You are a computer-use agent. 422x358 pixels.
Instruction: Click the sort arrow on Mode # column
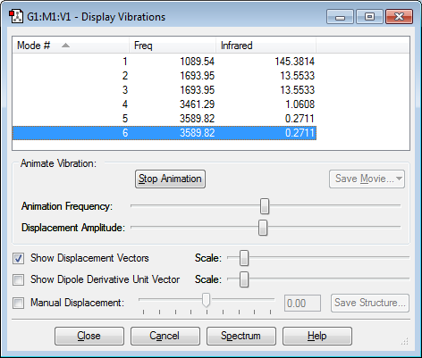tap(65, 46)
